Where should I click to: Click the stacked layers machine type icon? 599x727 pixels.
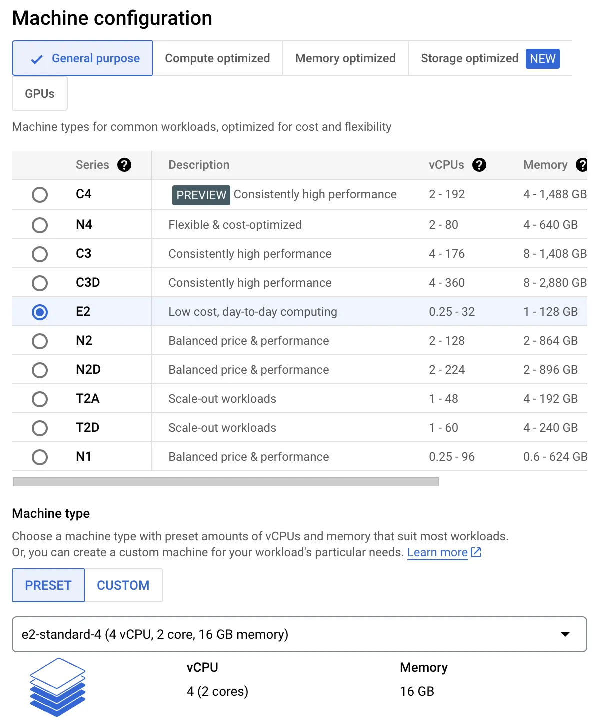pos(57,686)
